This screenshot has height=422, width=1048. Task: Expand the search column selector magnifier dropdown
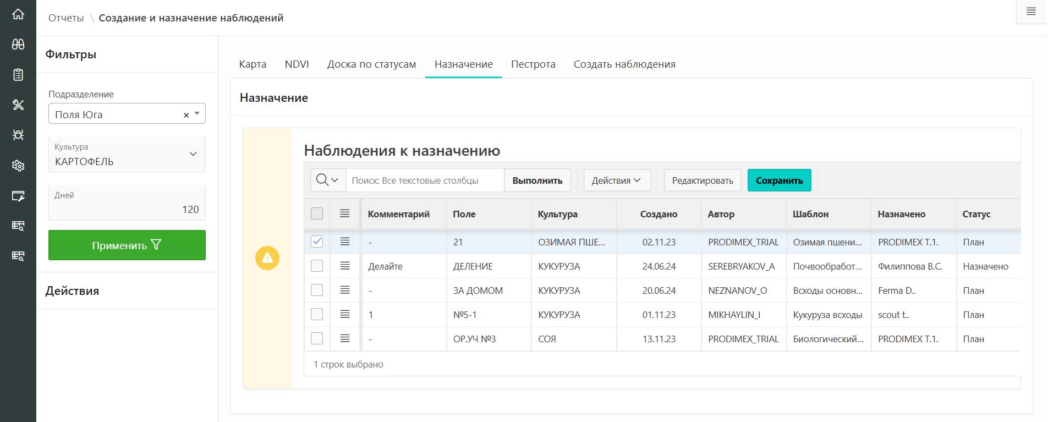(x=328, y=180)
